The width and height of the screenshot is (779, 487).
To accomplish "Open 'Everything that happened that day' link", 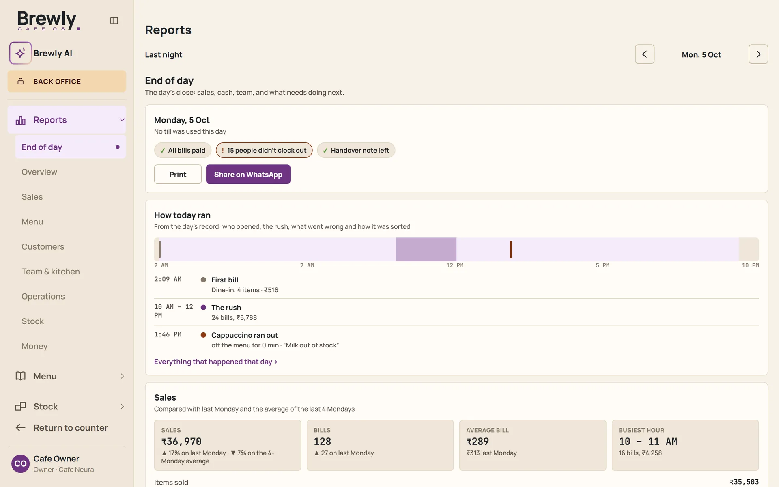I will [x=215, y=362].
